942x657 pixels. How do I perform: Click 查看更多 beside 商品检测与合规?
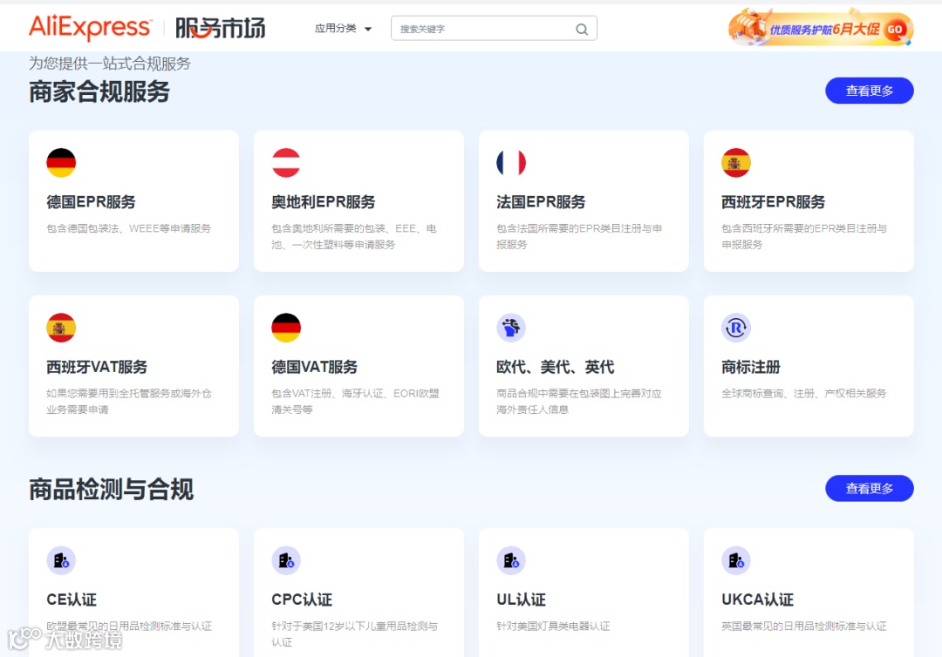pyautogui.click(x=870, y=489)
